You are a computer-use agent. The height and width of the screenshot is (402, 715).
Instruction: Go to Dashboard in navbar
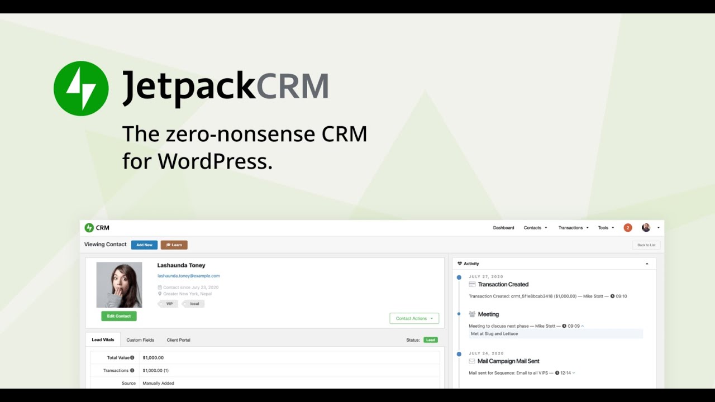click(x=503, y=228)
